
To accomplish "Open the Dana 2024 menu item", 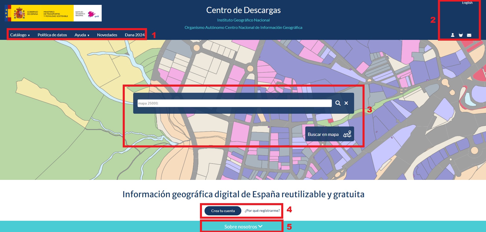I will pos(135,35).
